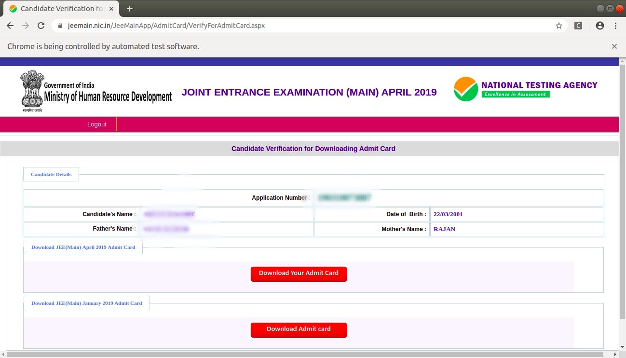
Task: Open a new browser tab
Action: [129, 9]
